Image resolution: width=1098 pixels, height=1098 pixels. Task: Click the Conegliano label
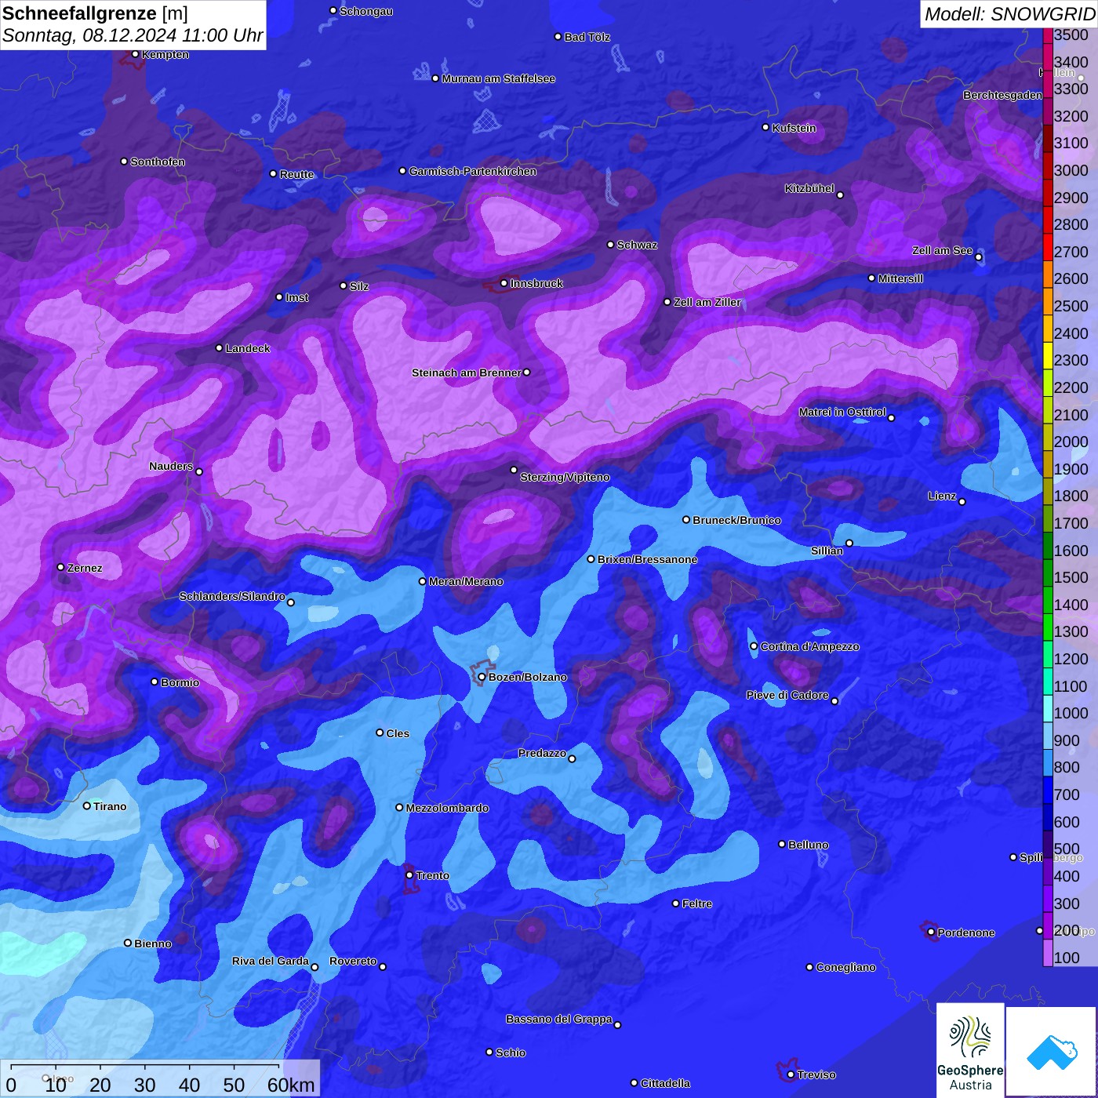coord(845,967)
